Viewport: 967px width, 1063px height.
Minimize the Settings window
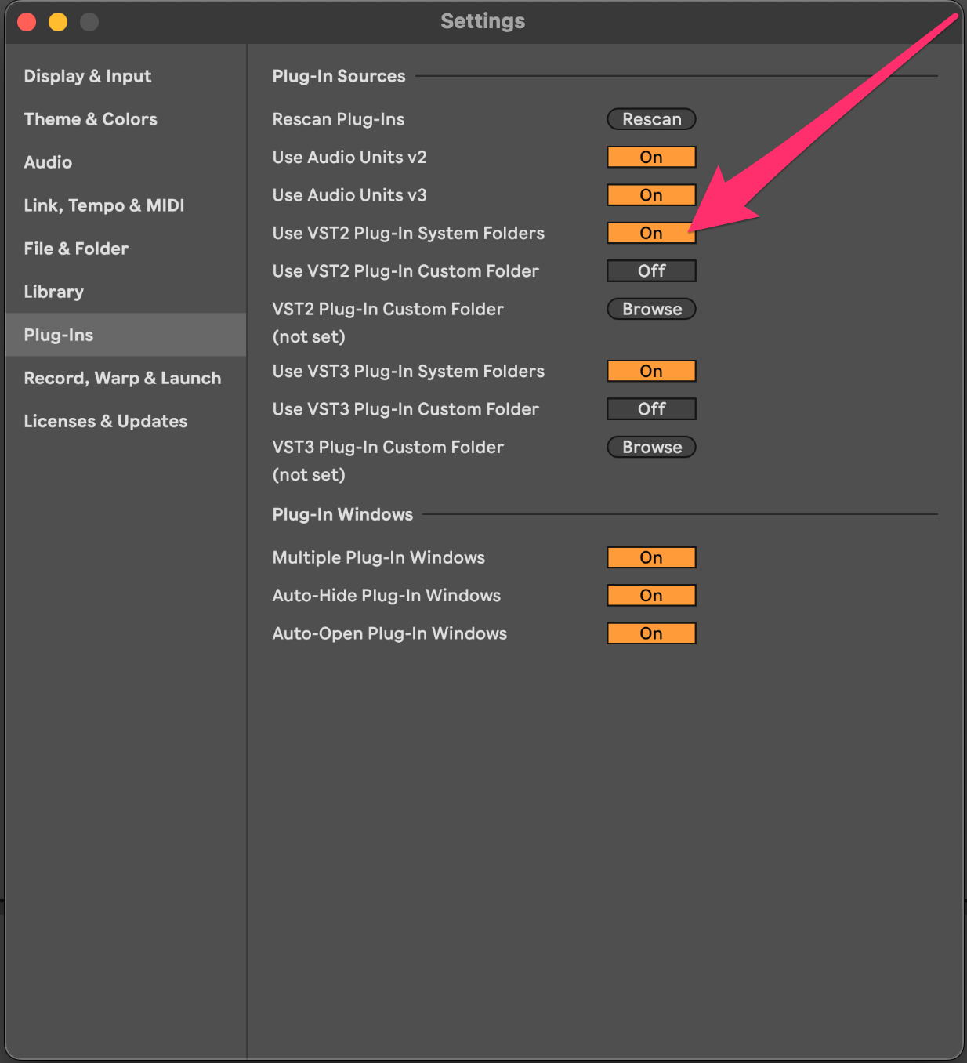(58, 22)
